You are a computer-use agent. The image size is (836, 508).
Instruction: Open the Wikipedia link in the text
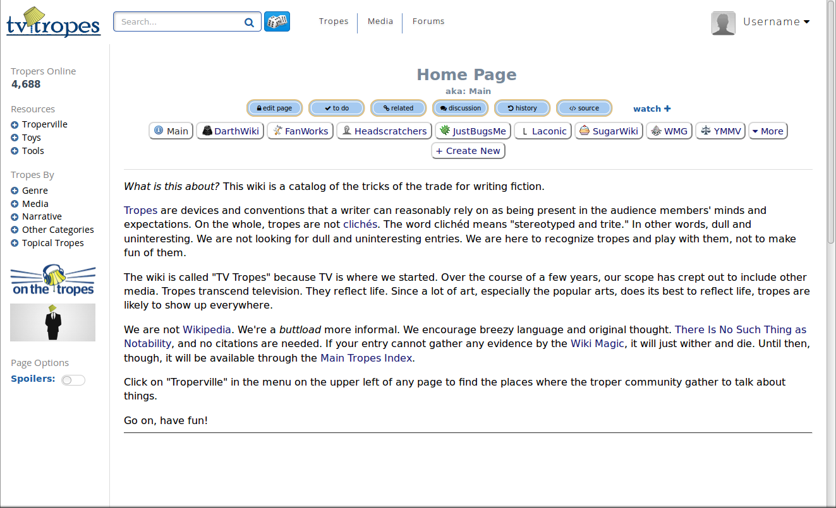tap(205, 329)
